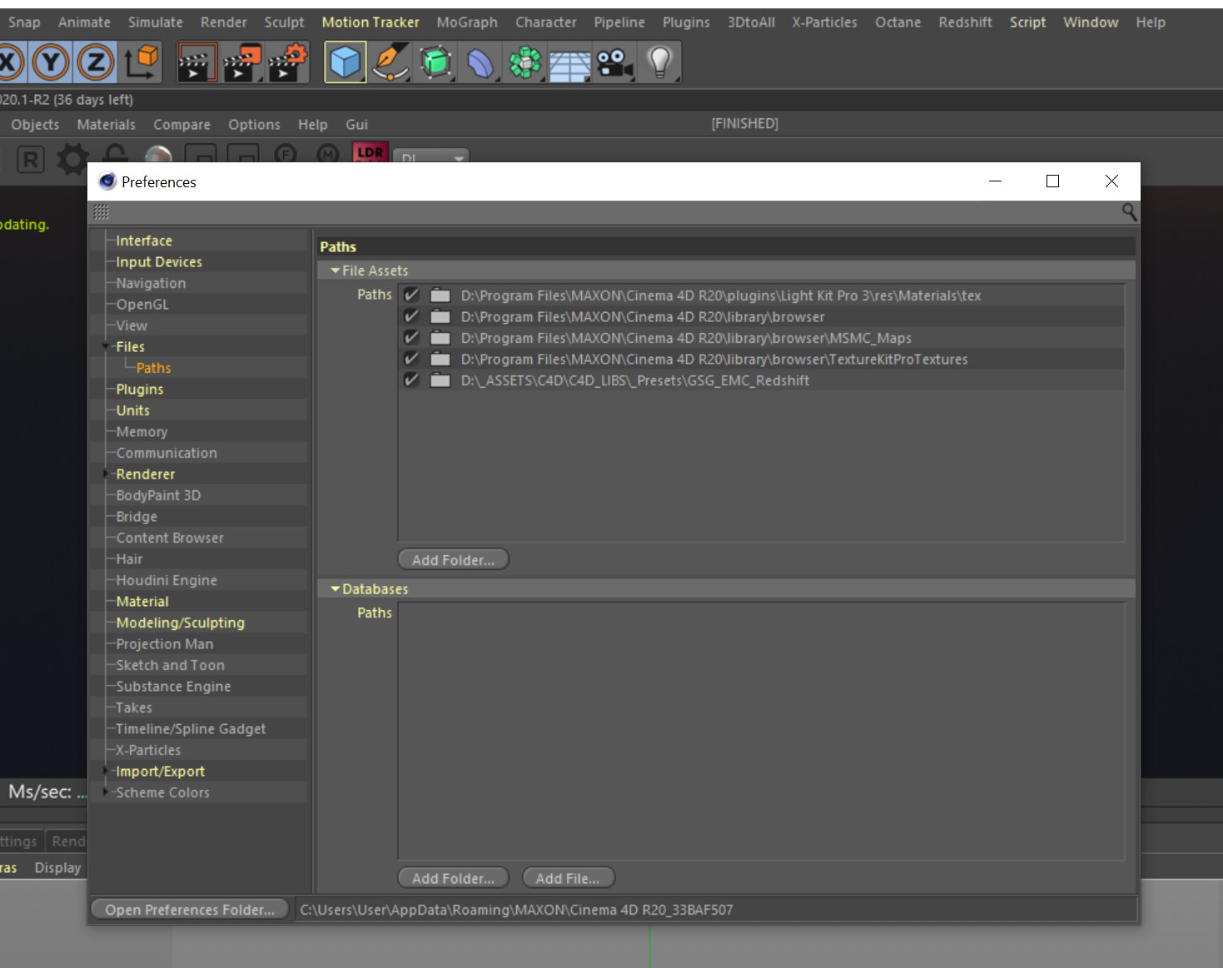Click Open Preferences Folder button
This screenshot has width=1223, height=968.
tap(190, 910)
